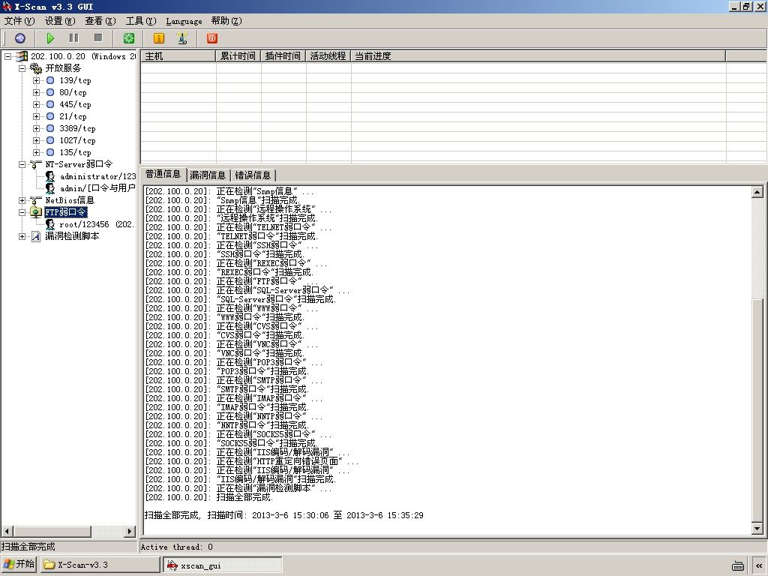The height and width of the screenshot is (576, 768).
Task: Click the online update toolbar icon
Action: point(182,38)
